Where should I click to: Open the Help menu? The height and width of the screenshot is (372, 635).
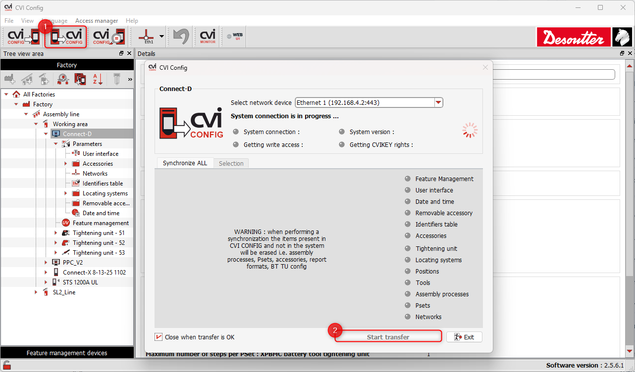[x=132, y=21]
